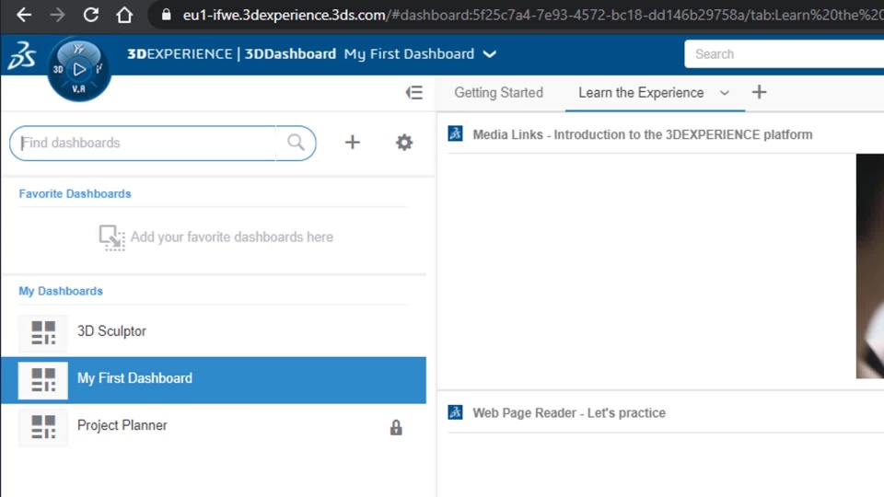Select My First Dashboard in list

pos(134,378)
